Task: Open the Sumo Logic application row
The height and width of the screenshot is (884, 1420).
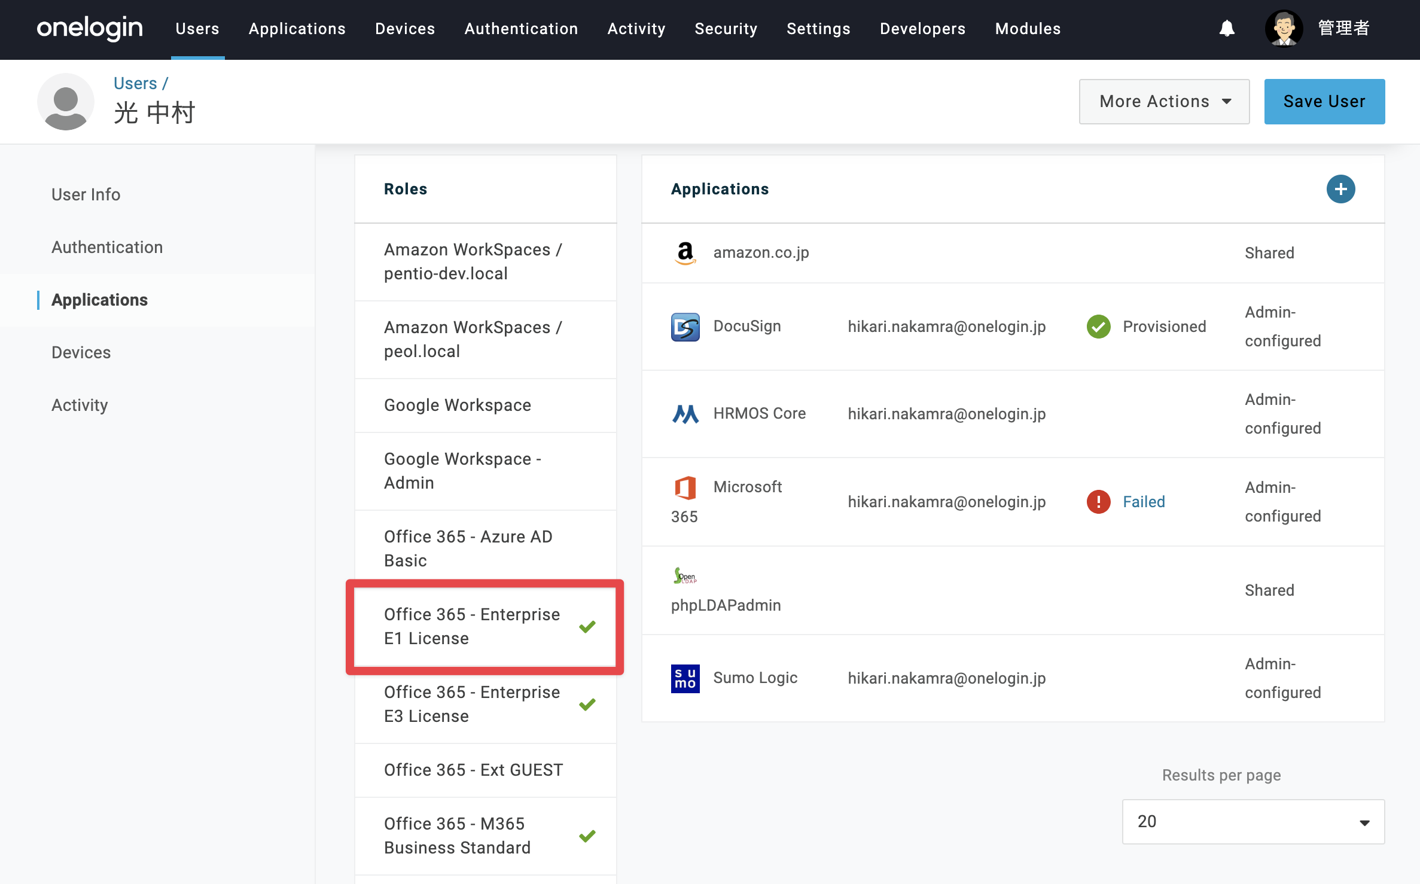Action: pos(1013,678)
